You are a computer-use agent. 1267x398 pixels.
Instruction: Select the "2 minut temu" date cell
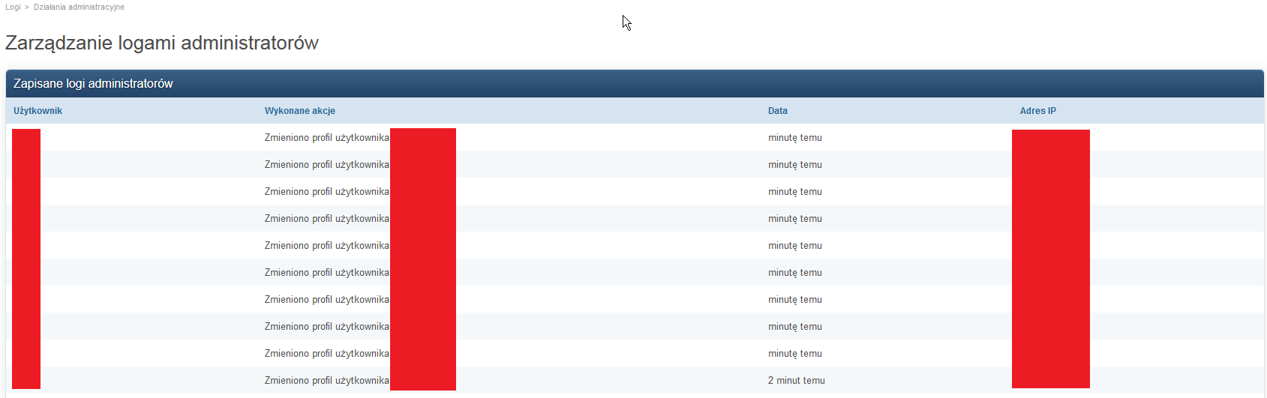click(796, 381)
